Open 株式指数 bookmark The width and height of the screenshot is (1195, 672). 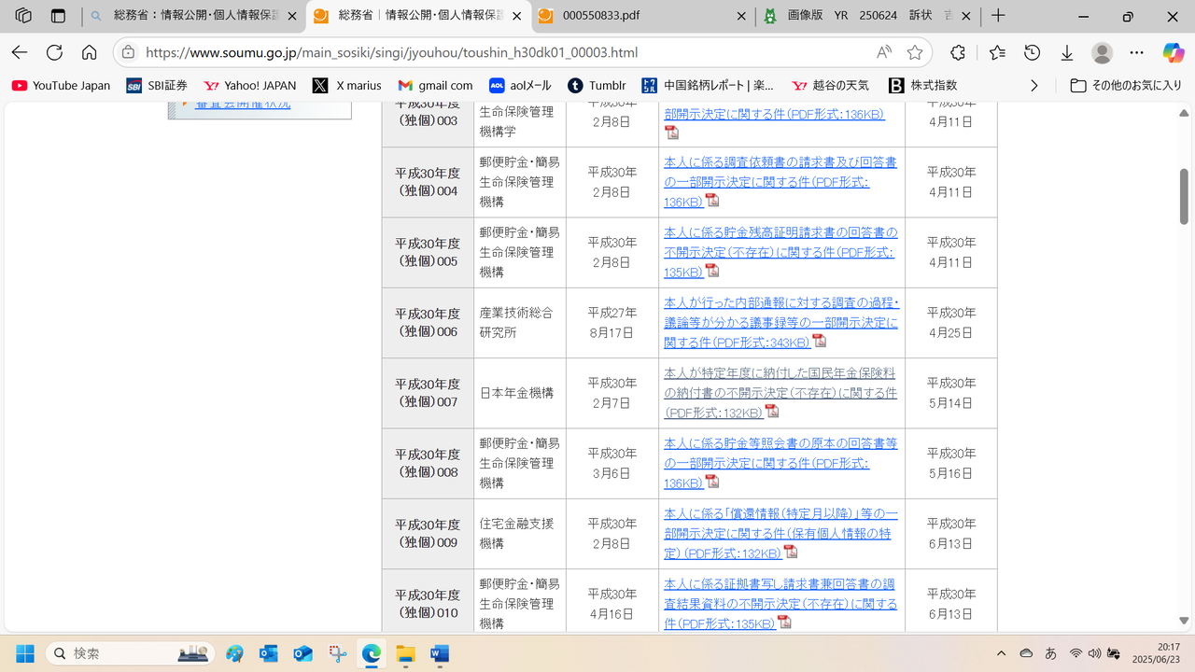(922, 85)
